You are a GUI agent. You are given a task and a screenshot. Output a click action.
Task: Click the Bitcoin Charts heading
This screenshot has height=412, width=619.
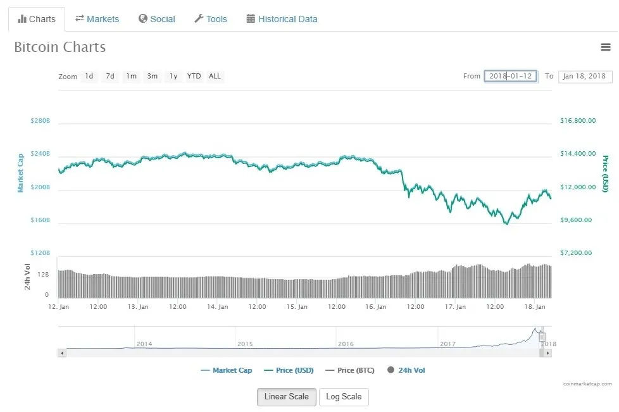click(60, 47)
